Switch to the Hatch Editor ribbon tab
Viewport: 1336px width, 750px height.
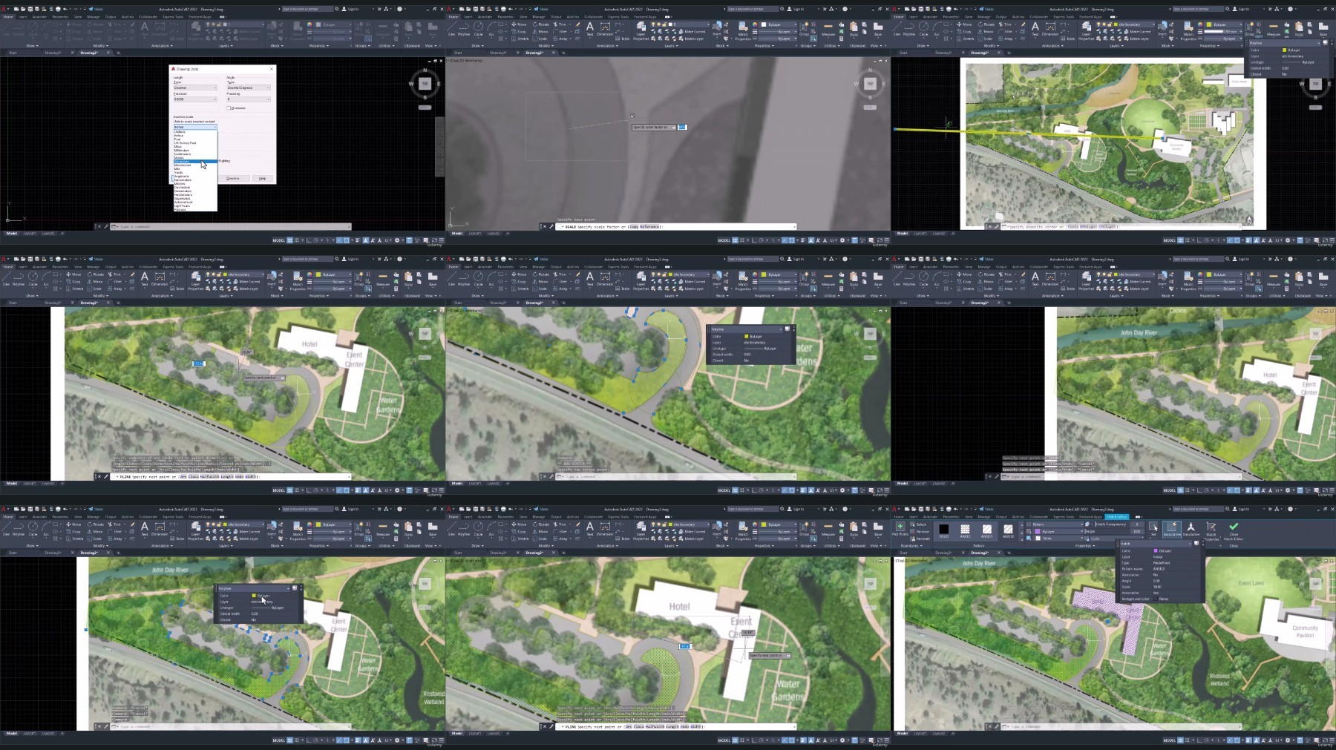coord(1117,516)
